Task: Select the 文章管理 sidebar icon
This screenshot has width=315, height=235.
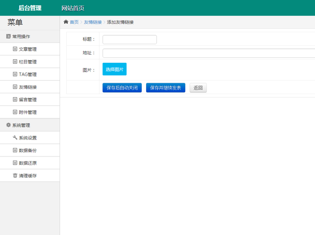Action: [x=15, y=49]
